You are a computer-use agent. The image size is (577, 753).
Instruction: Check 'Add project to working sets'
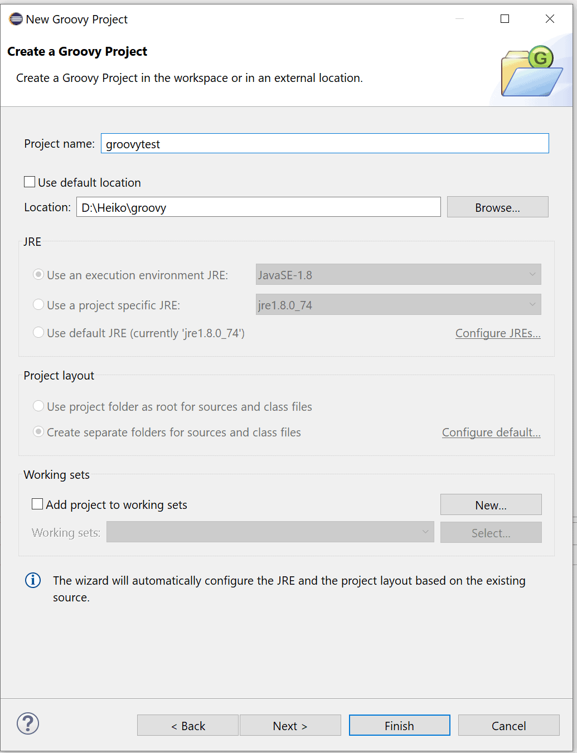point(37,503)
